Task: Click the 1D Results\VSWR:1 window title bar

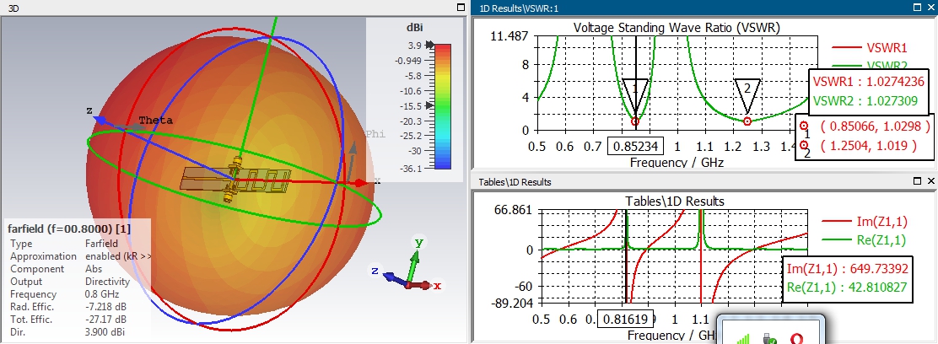Action: click(704, 8)
